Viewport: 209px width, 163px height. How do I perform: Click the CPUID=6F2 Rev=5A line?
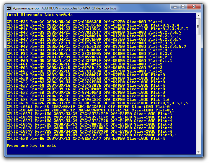point(86,93)
